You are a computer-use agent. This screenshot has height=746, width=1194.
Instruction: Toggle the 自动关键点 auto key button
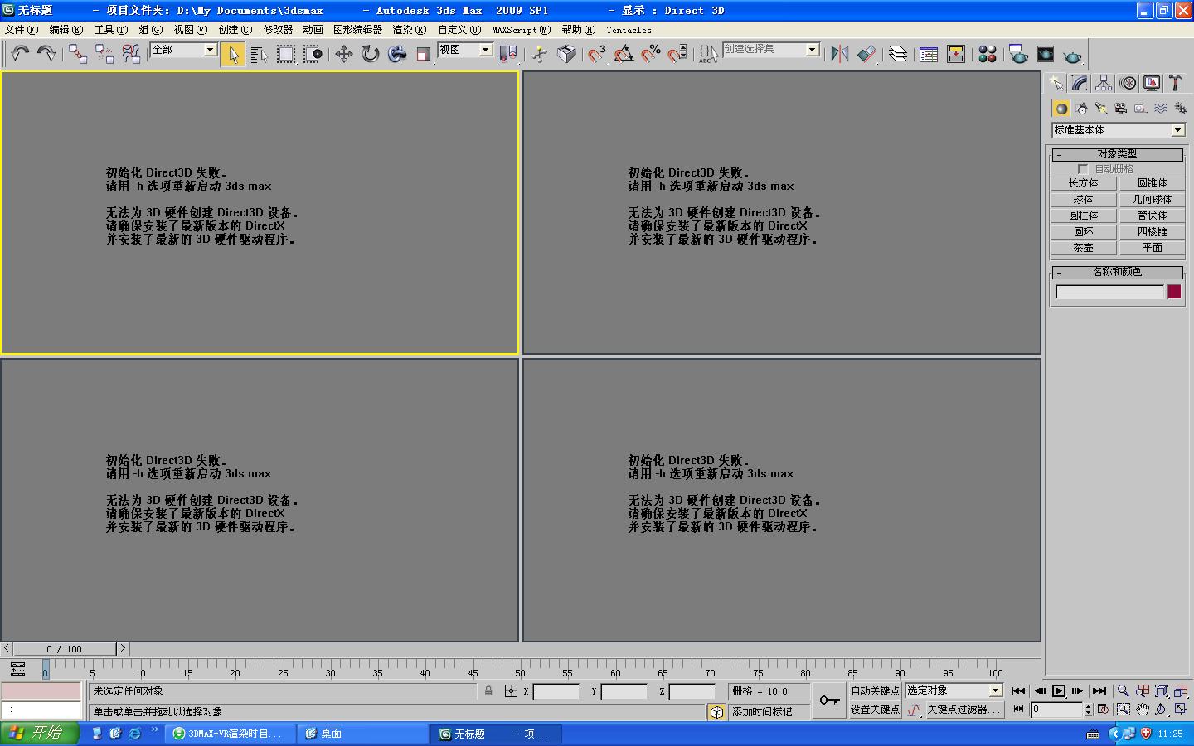click(x=875, y=690)
